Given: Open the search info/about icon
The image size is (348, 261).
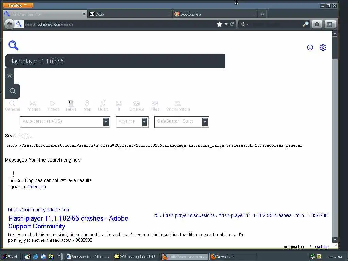Looking at the screenshot, I should [x=310, y=47].
